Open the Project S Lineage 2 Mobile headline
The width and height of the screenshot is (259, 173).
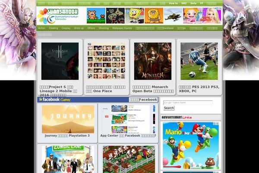[x=58, y=91]
